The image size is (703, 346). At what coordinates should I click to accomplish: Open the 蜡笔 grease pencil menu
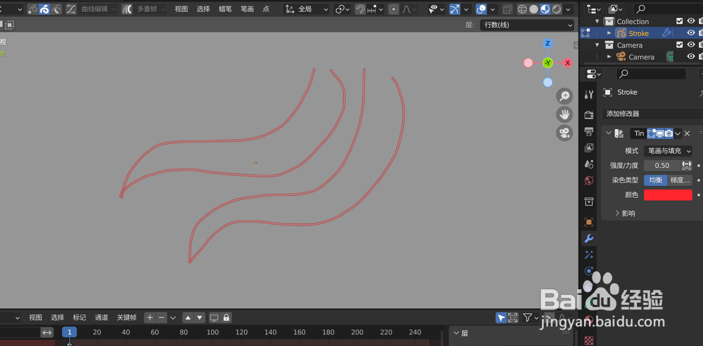225,9
